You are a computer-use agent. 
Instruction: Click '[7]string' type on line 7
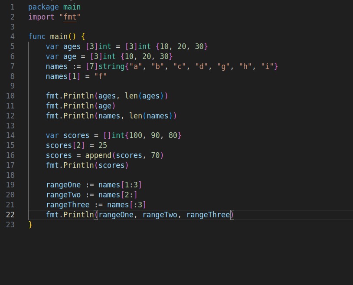(x=105, y=66)
